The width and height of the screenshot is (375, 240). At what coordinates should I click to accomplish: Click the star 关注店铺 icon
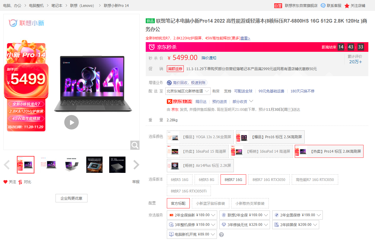tap(347, 5)
